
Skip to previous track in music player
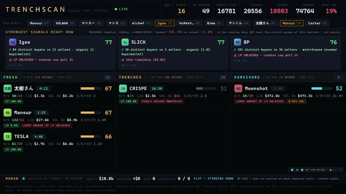pyautogui.click(x=292, y=170)
